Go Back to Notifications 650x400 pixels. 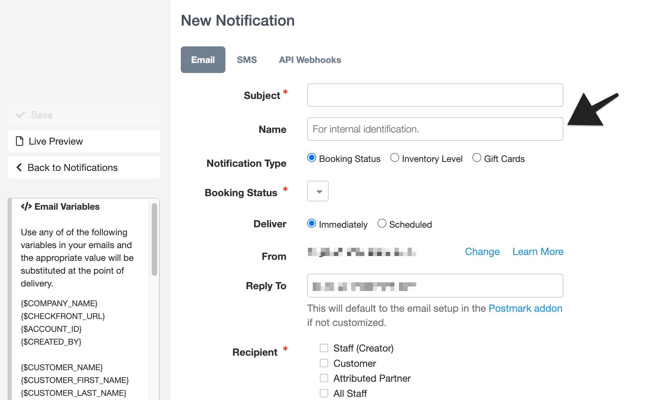[x=84, y=167]
